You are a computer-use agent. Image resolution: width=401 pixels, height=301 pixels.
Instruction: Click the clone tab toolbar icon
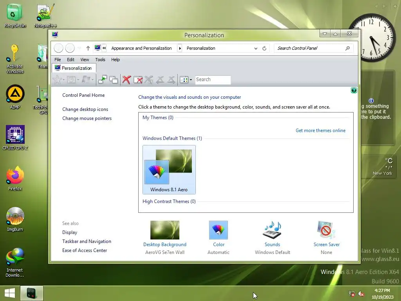(114, 80)
